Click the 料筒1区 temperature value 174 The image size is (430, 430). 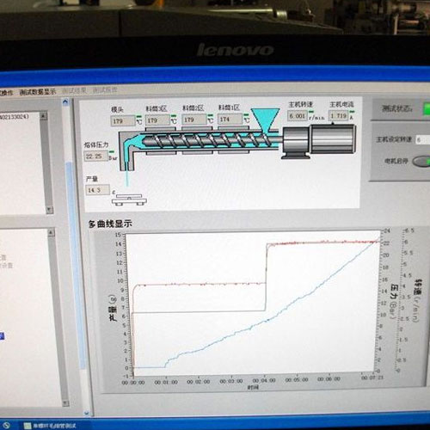click(x=230, y=119)
